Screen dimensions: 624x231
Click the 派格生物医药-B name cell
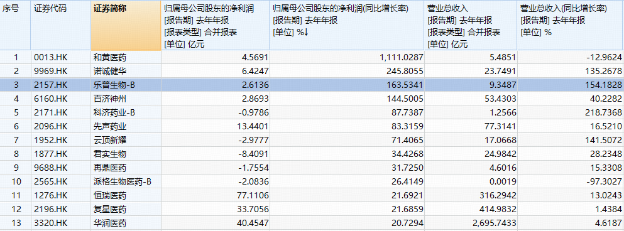[x=122, y=181]
